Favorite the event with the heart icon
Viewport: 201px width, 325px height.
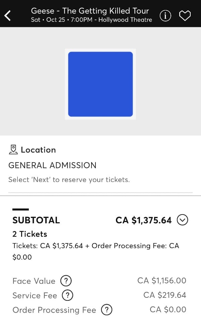[185, 15]
